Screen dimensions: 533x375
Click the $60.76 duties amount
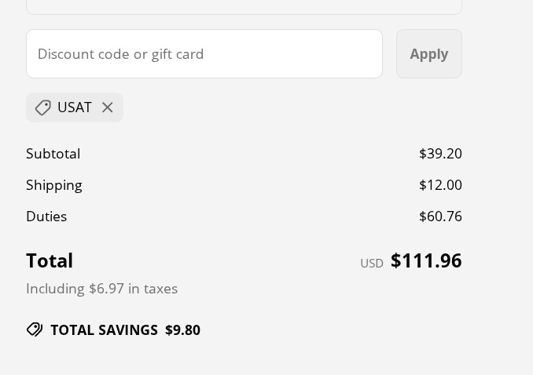[440, 217]
